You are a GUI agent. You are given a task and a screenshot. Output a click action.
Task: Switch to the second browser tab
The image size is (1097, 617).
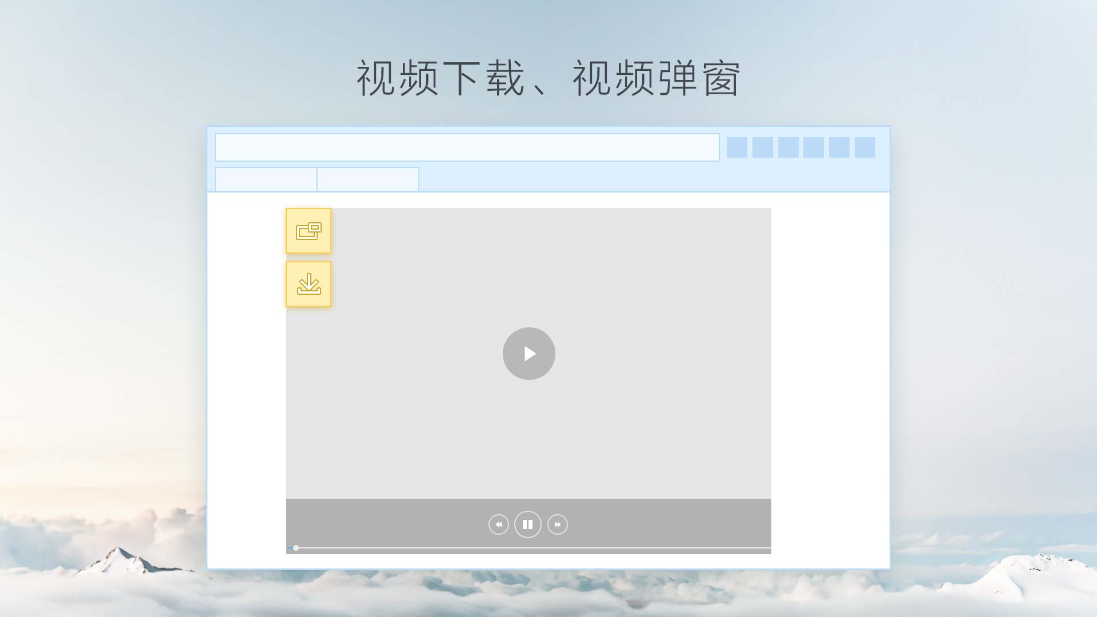coord(367,179)
